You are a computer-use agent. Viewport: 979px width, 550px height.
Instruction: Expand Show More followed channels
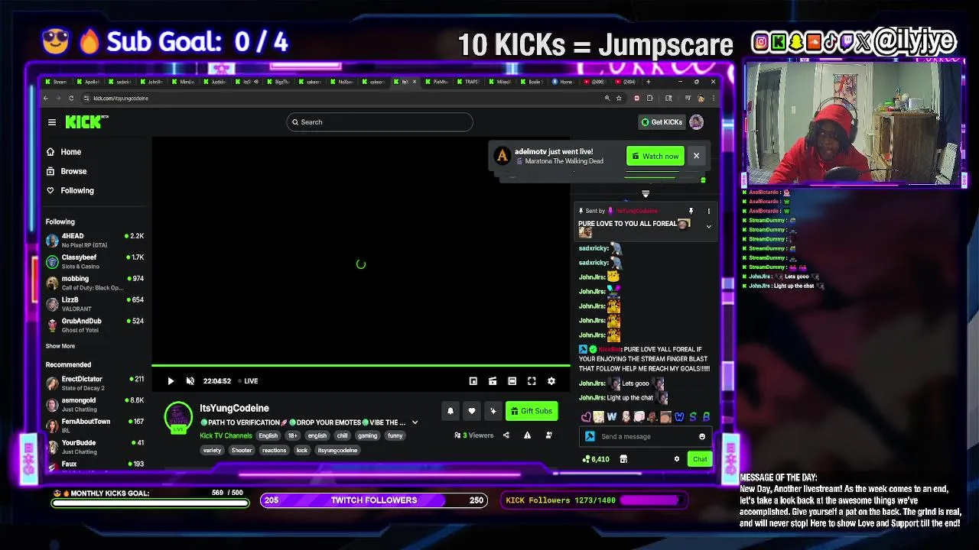pyautogui.click(x=60, y=346)
